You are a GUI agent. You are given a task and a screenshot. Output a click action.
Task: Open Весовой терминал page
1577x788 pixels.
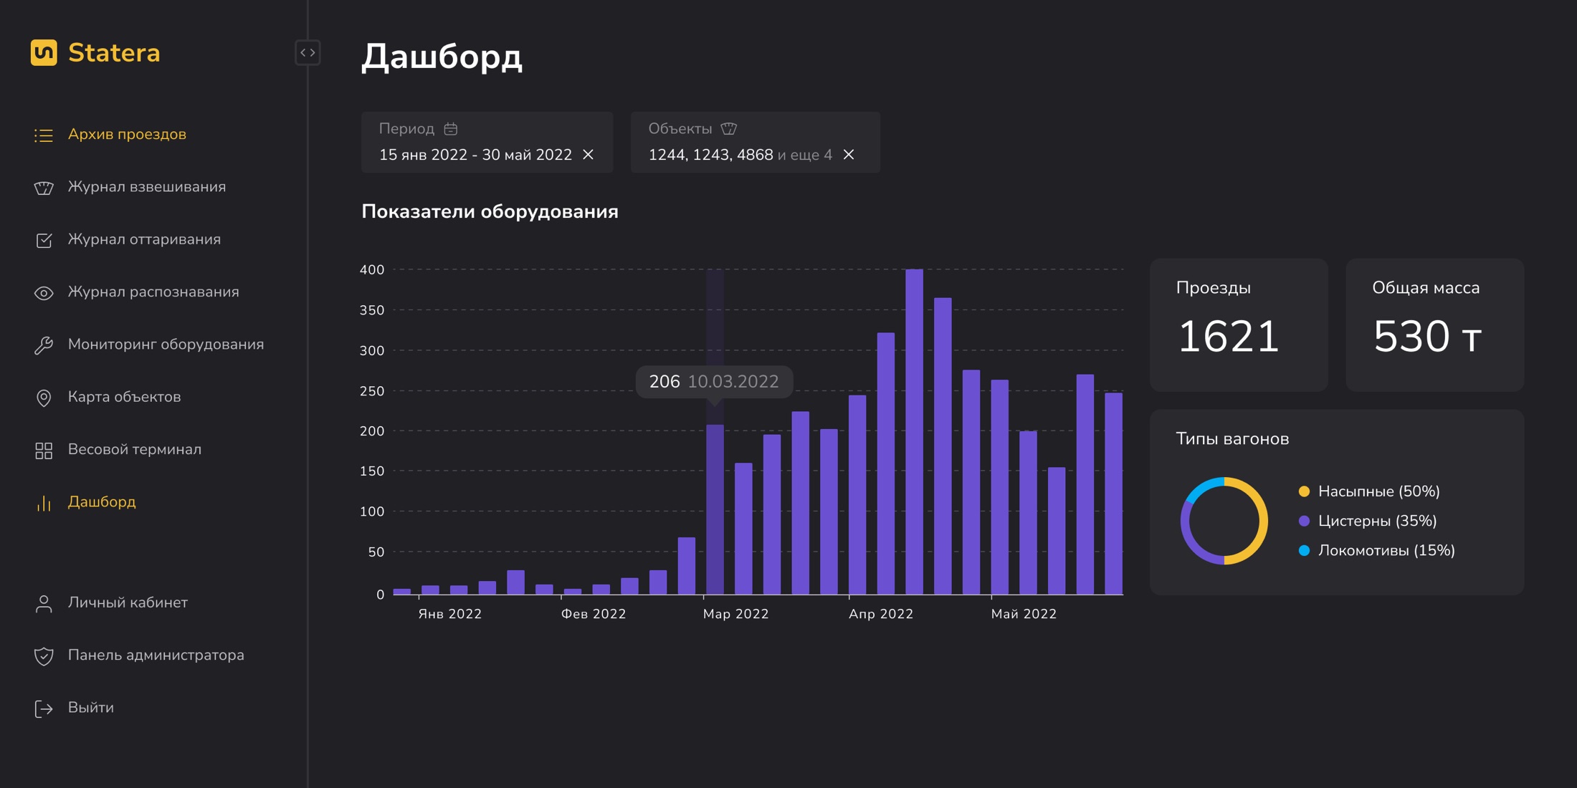click(x=135, y=450)
